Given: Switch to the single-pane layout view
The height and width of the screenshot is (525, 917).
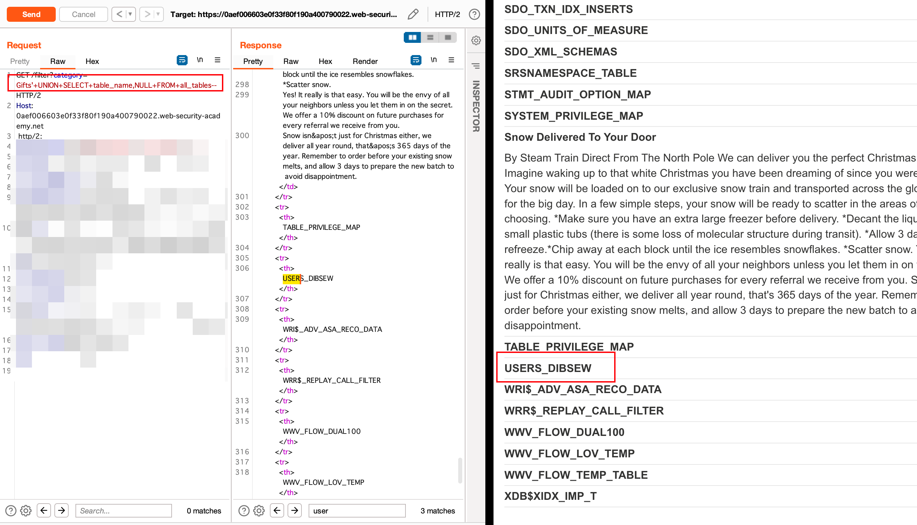Looking at the screenshot, I should (x=448, y=37).
